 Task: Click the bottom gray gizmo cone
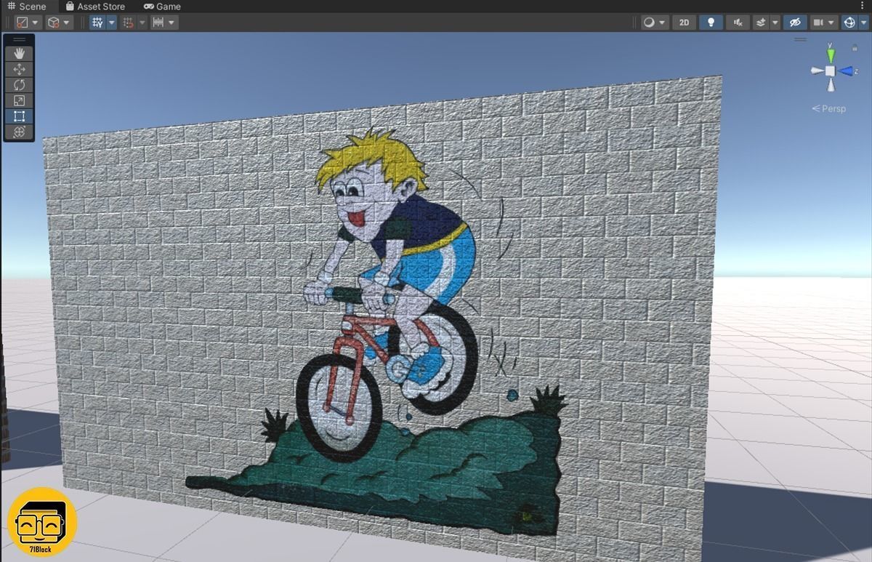(831, 85)
